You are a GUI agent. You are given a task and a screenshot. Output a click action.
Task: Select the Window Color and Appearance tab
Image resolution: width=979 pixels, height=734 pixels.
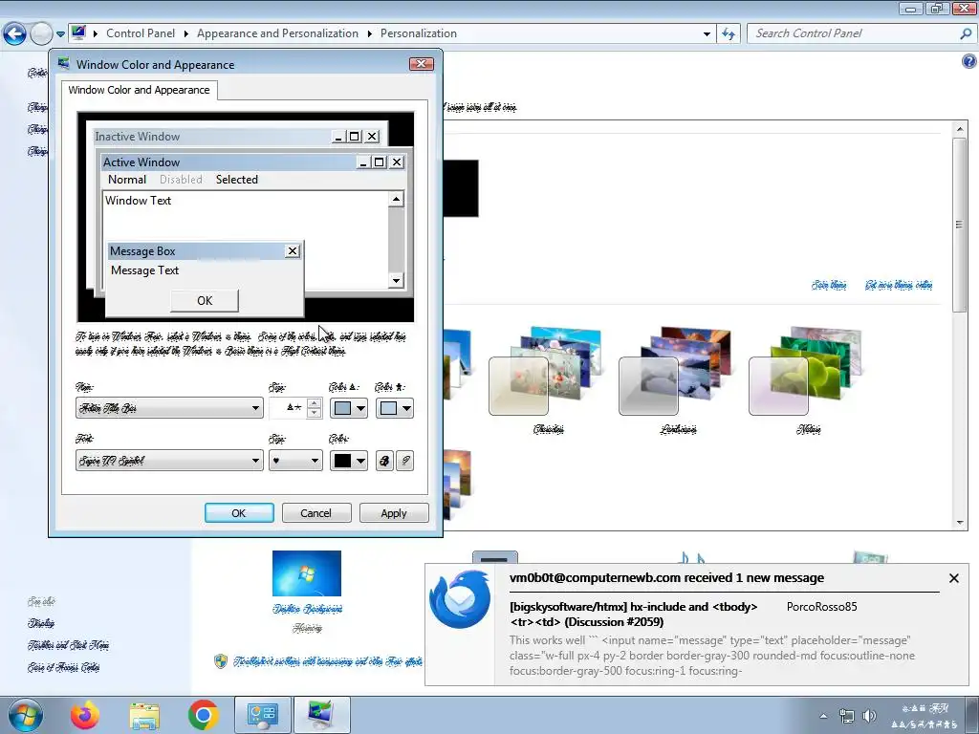140,90
